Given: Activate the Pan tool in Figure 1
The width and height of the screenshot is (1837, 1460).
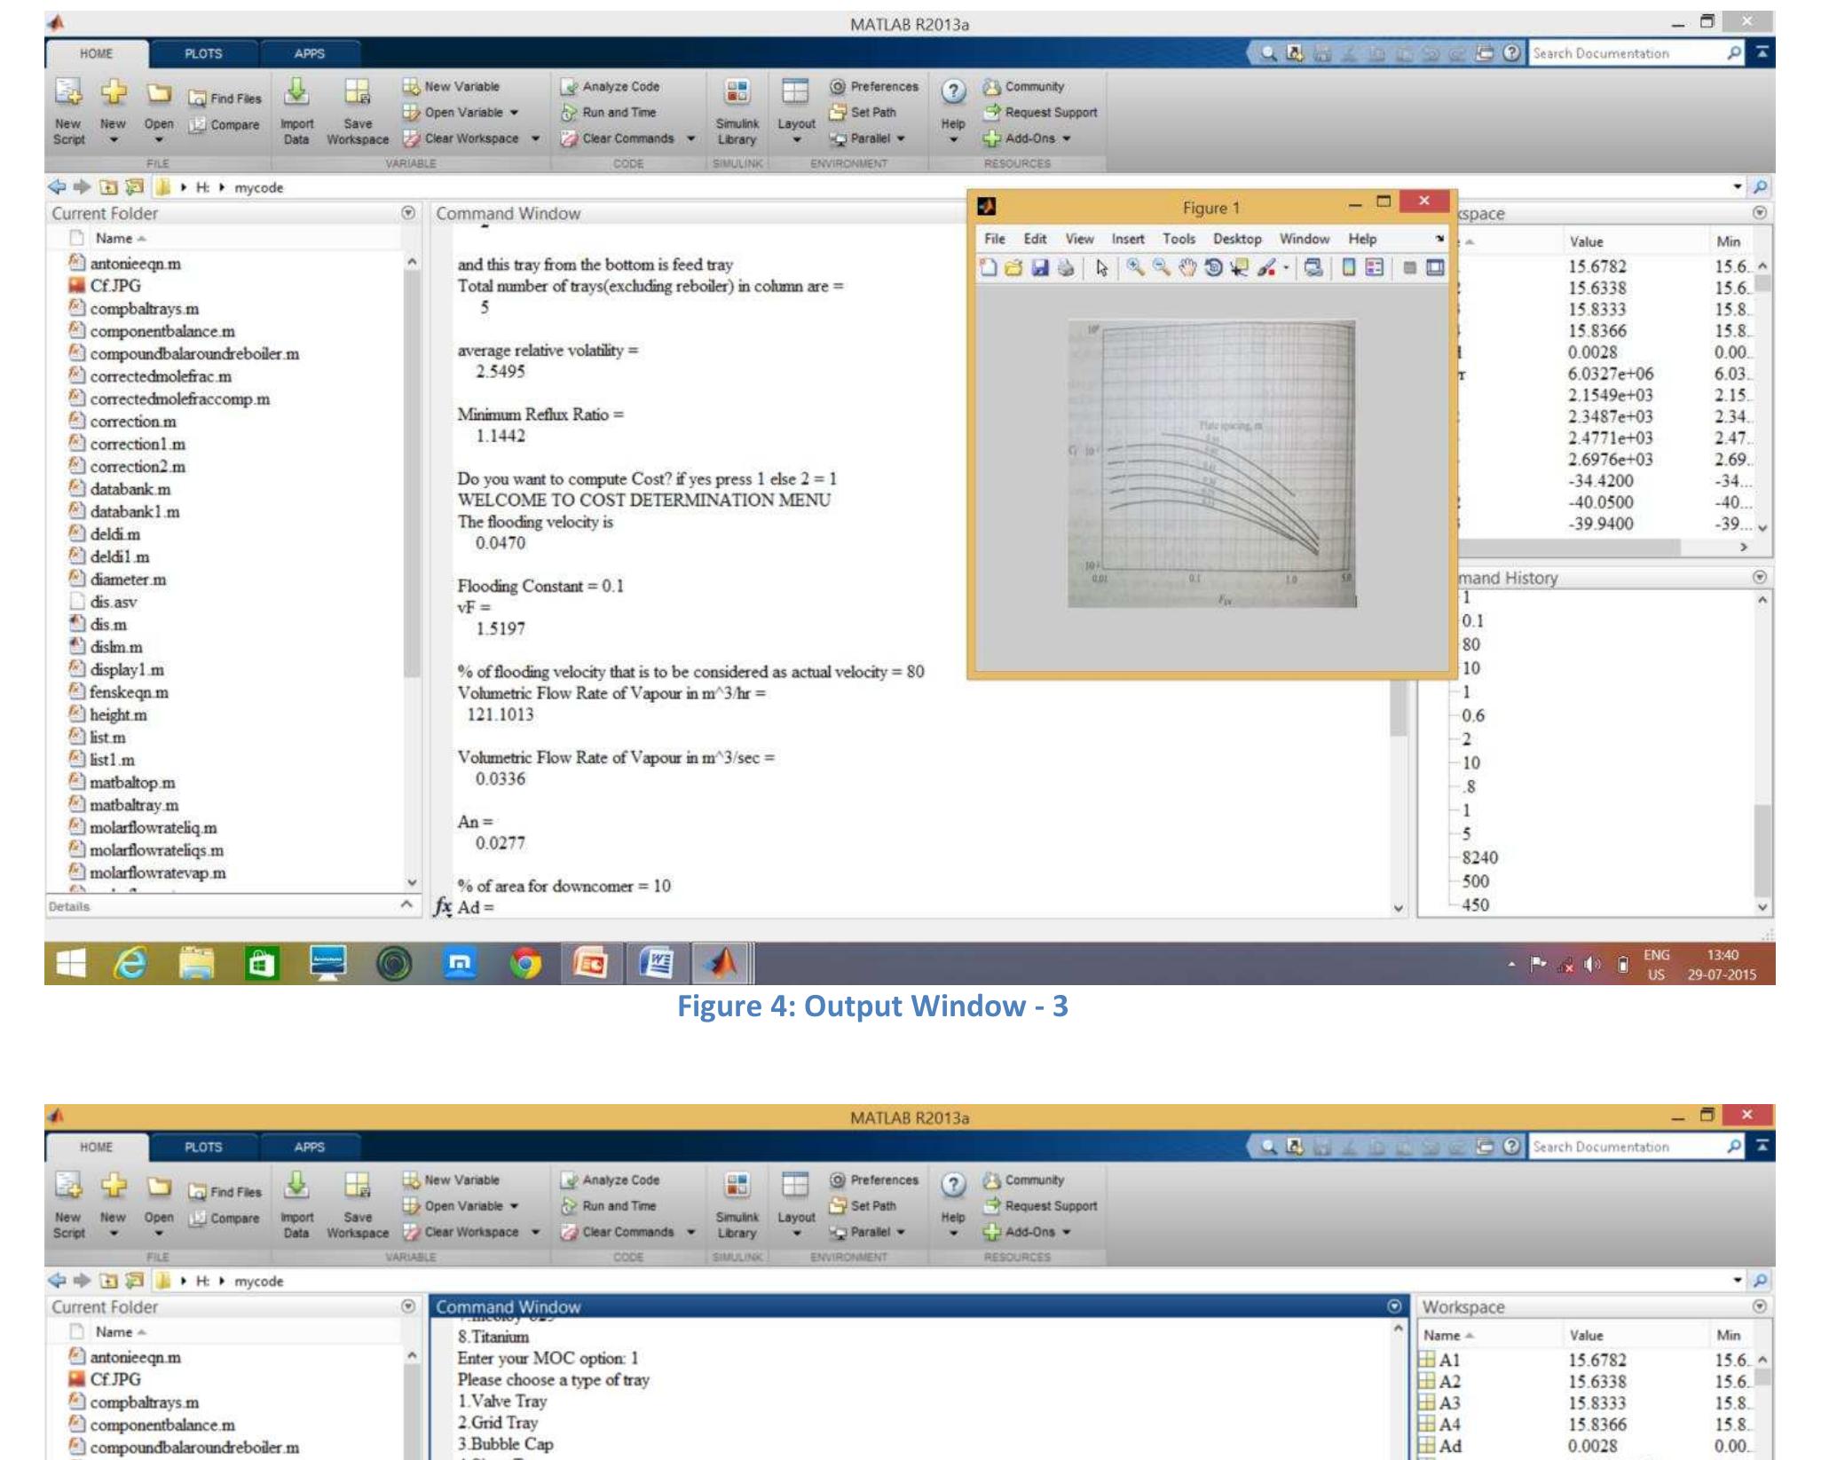Looking at the screenshot, I should (1187, 266).
